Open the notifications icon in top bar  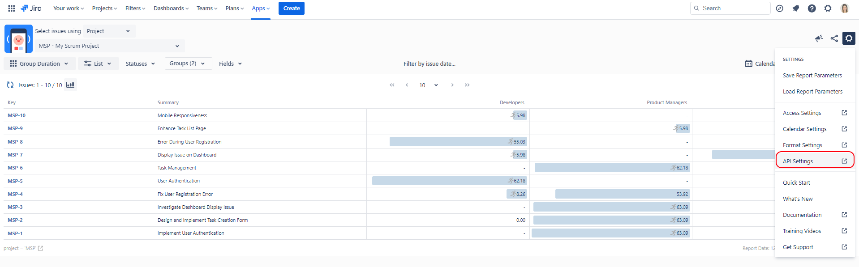795,8
